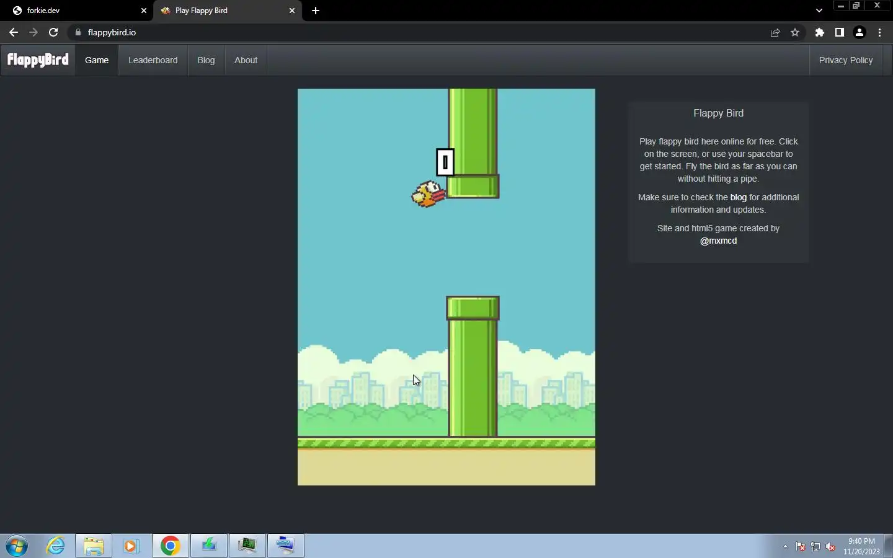Open the Windows Start button
The height and width of the screenshot is (558, 893).
pos(17,546)
